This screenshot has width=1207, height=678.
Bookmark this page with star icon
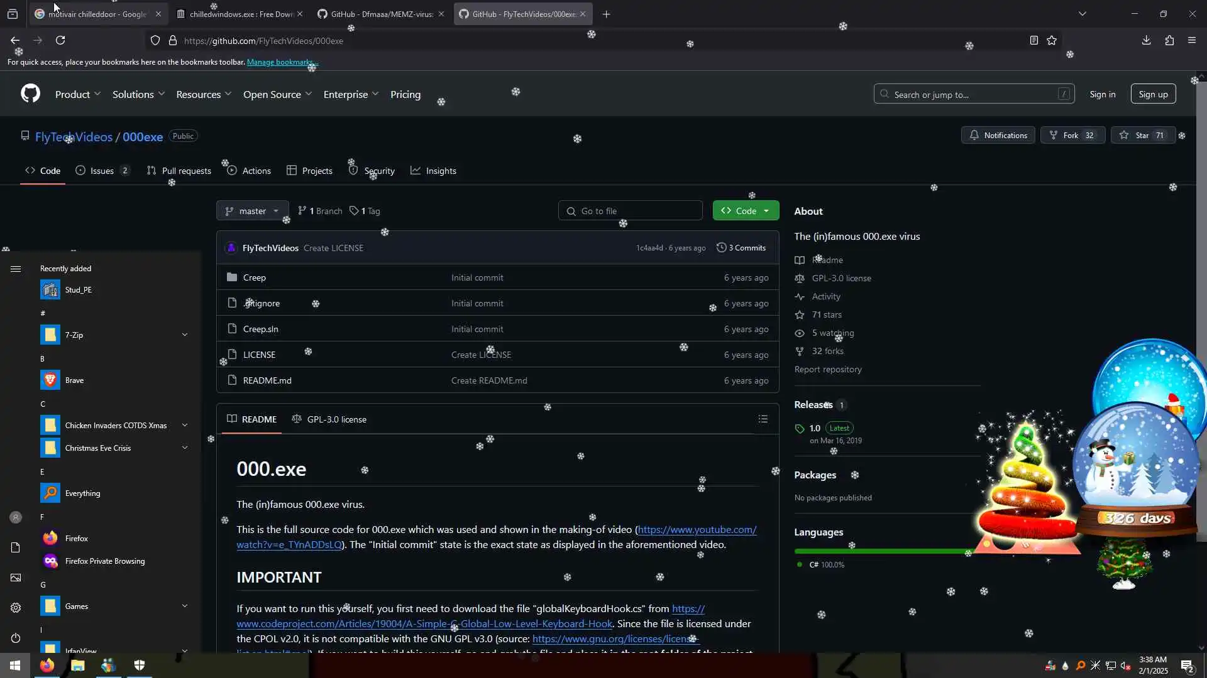(1052, 41)
